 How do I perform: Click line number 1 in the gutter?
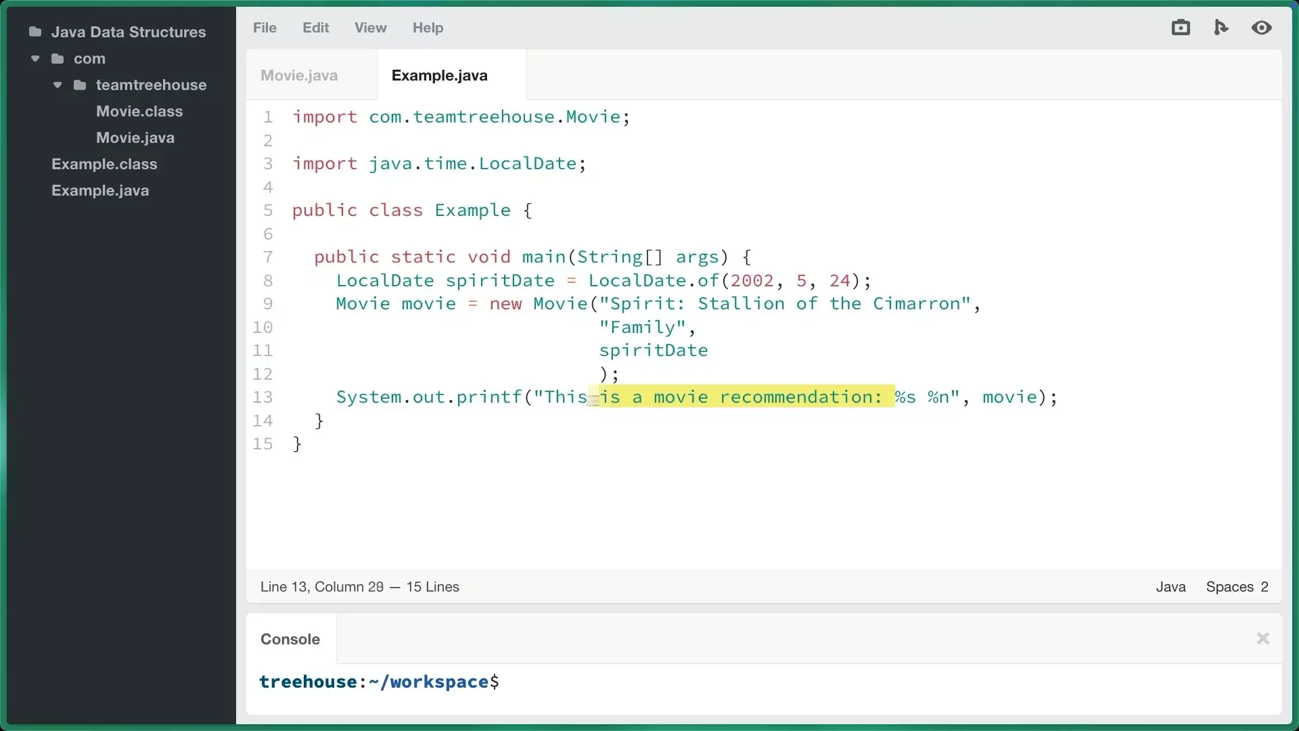(x=268, y=117)
